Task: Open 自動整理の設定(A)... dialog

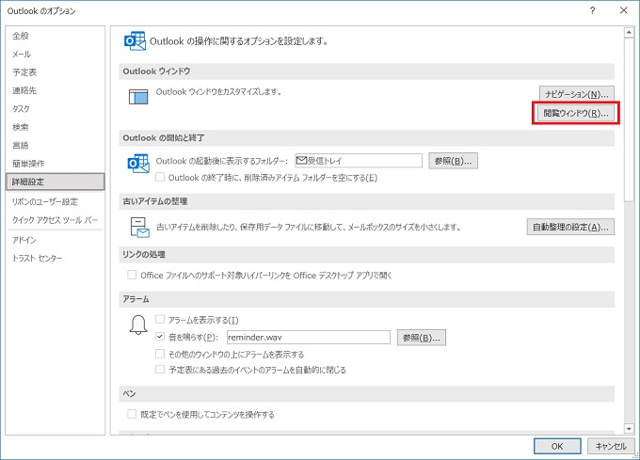Action: (x=570, y=227)
